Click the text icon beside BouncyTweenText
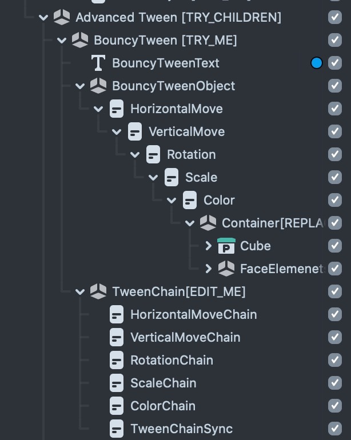Viewport: 351px width, 440px height. 98,63
